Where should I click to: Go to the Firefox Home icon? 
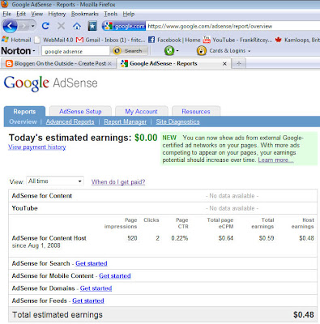click(77, 26)
